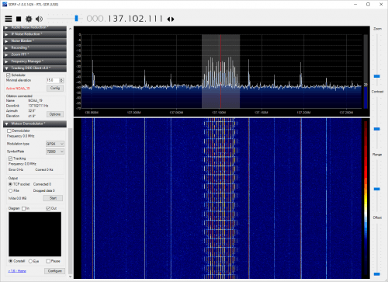Open the settings gear icon
388x282 pixels.
pos(29,19)
